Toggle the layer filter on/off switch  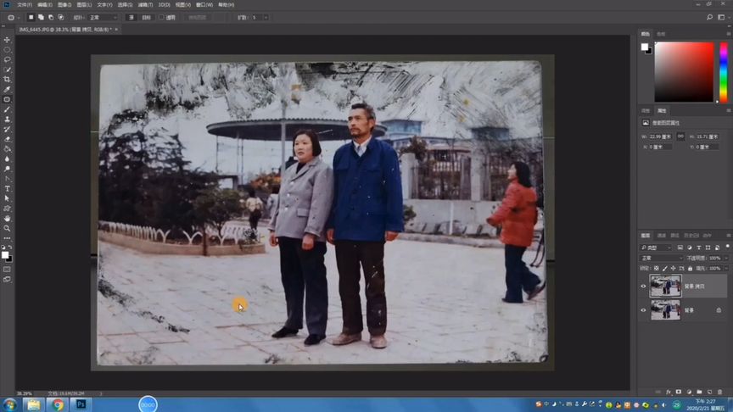point(727,247)
